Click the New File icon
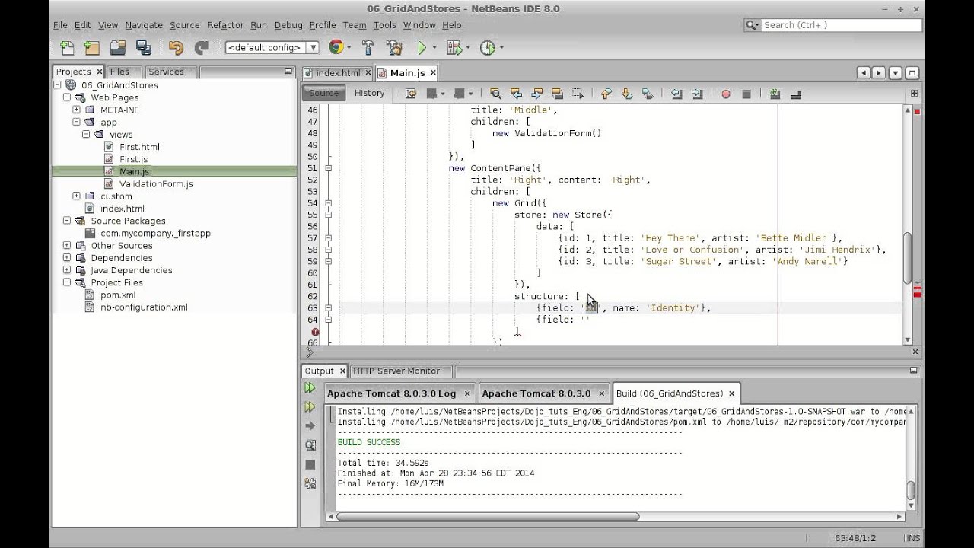 [67, 48]
